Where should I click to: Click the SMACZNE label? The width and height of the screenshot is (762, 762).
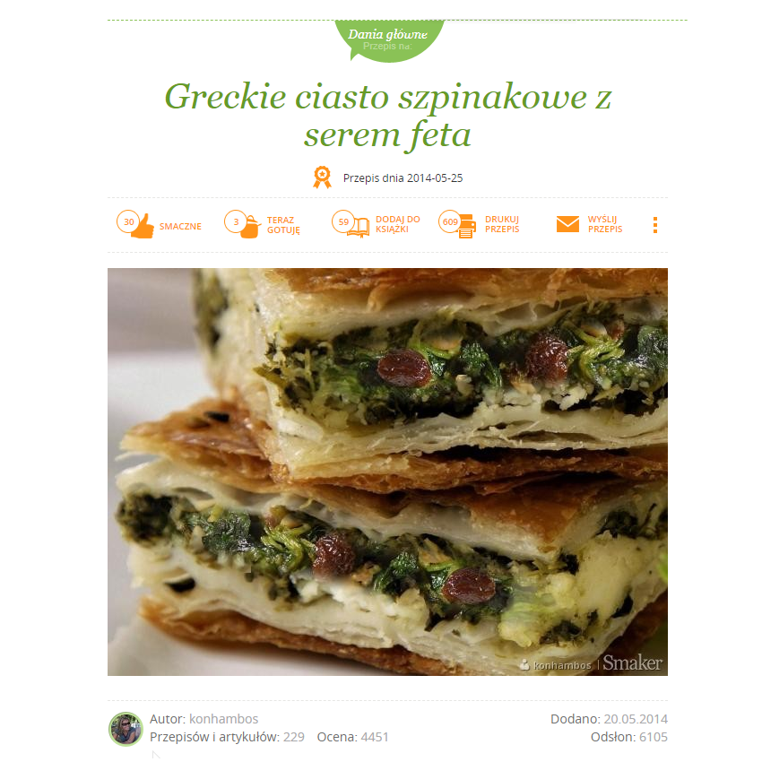coord(180,227)
